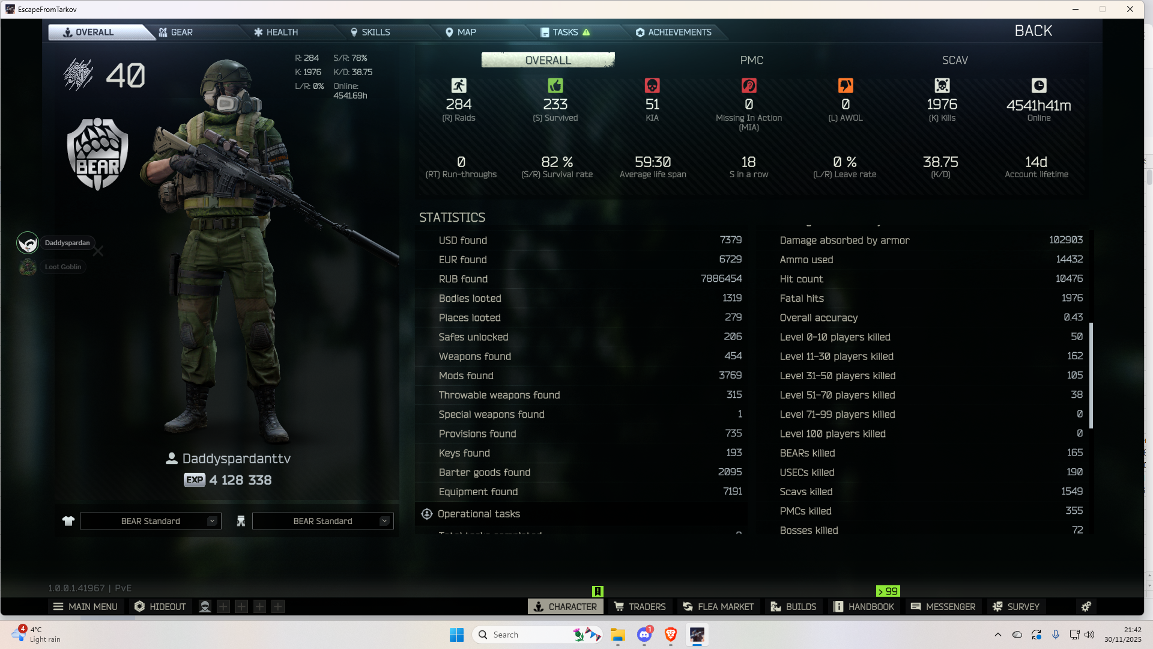The width and height of the screenshot is (1153, 649).
Task: Expand the Operational tasks section
Action: 479,514
